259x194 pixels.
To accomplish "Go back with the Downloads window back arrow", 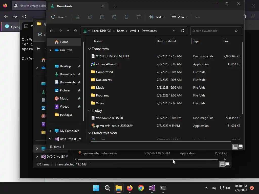I will [51, 31].
